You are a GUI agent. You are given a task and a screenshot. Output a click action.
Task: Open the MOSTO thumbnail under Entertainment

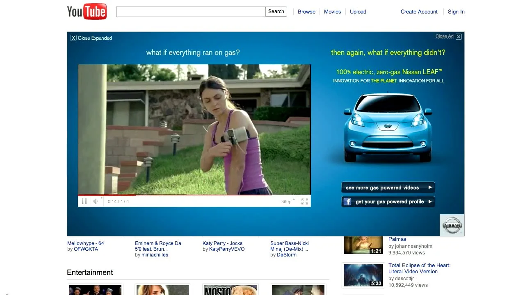click(230, 290)
